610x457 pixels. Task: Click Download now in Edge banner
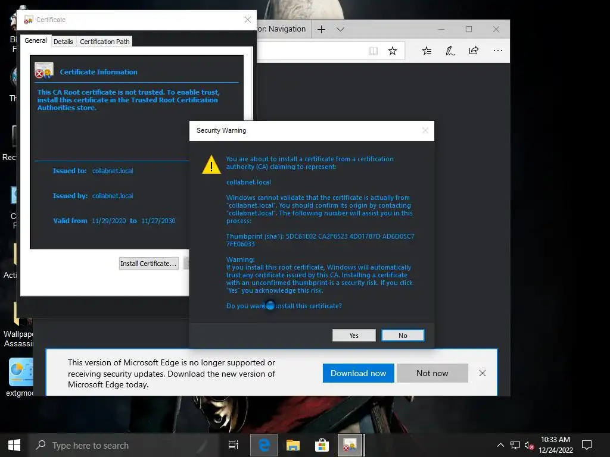(358, 373)
